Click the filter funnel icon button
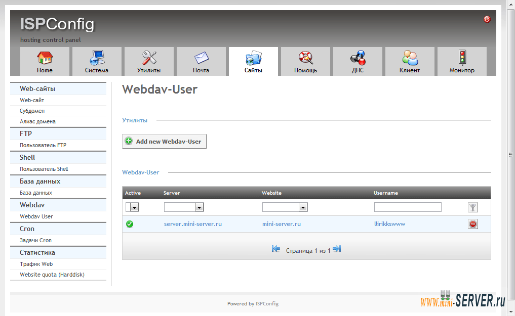This screenshot has height=316, width=515. [473, 207]
